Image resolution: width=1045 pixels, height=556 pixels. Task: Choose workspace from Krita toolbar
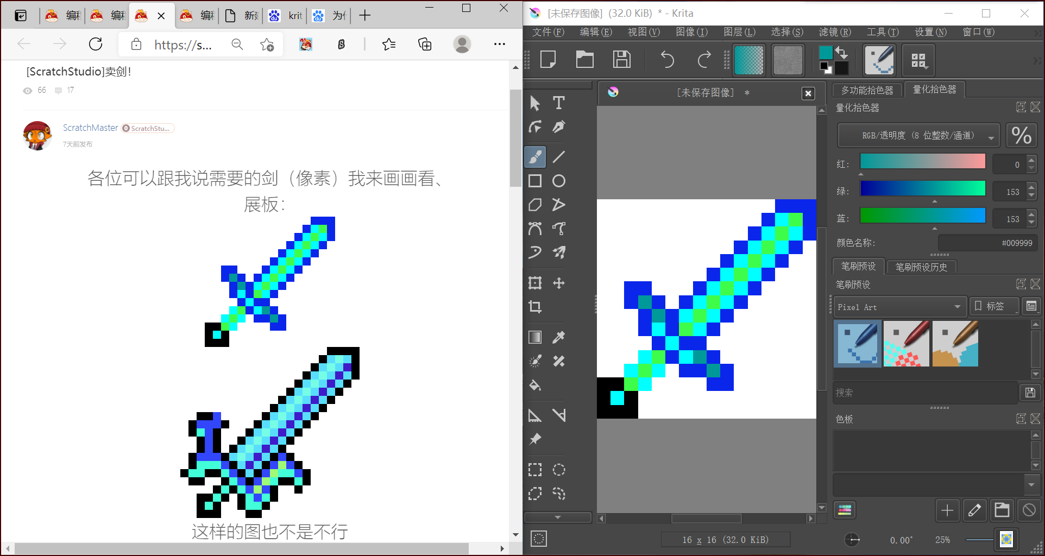918,60
